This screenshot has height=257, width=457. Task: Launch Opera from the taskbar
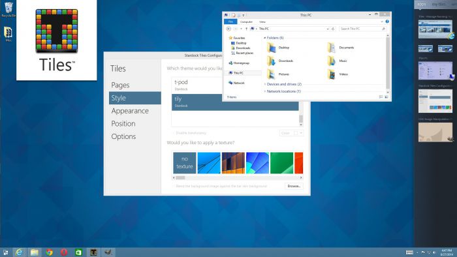point(64,252)
